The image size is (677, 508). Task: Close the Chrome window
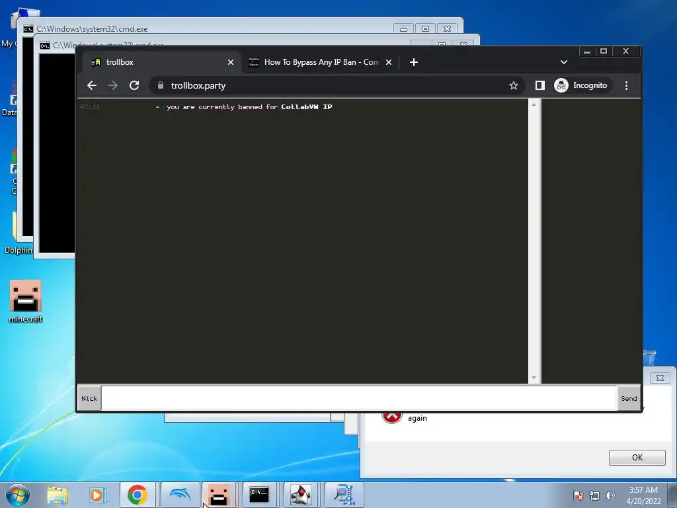pyautogui.click(x=625, y=52)
